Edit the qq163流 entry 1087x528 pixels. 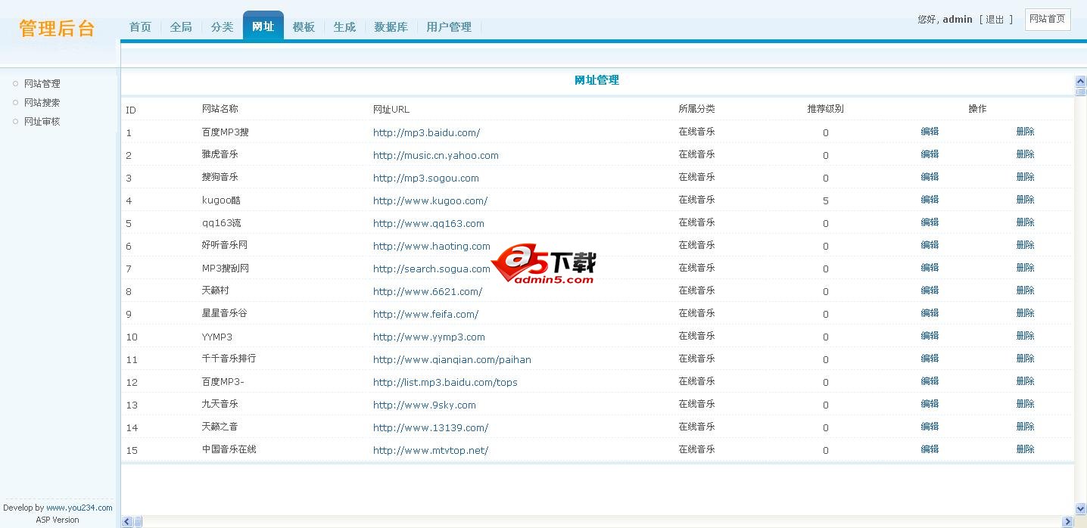[x=930, y=222]
